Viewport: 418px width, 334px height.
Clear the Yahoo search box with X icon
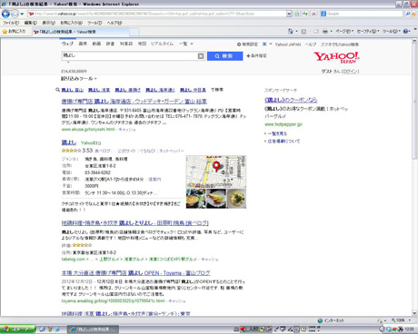pyautogui.click(x=201, y=56)
